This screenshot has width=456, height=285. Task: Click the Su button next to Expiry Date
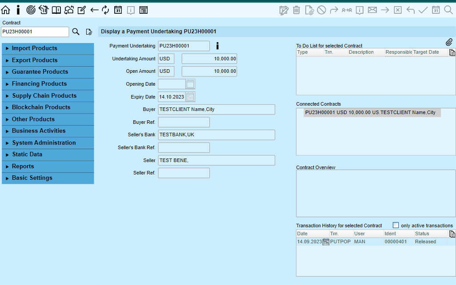click(x=191, y=96)
